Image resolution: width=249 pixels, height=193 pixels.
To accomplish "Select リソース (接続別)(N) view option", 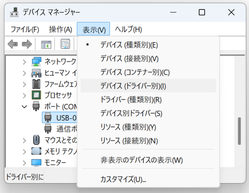I will coord(148,141).
